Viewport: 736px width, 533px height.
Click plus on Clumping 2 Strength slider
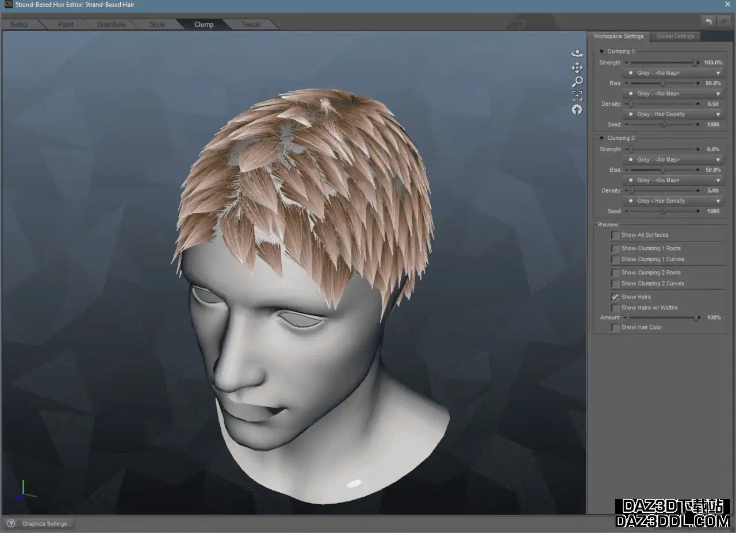(698, 149)
